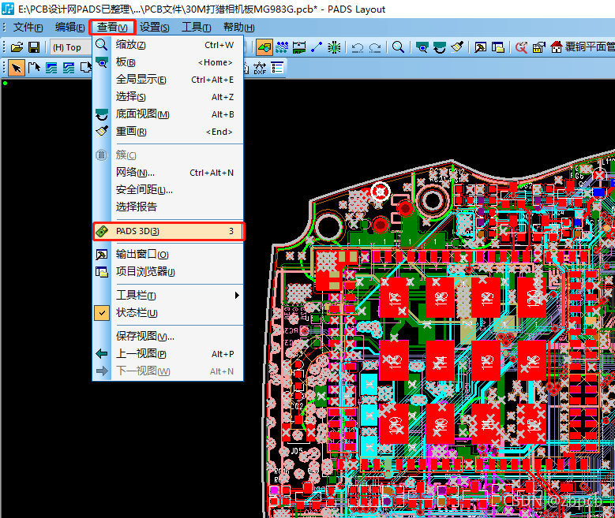Click the second layered copper pour icon
The width and height of the screenshot is (615, 518).
tap(69, 68)
